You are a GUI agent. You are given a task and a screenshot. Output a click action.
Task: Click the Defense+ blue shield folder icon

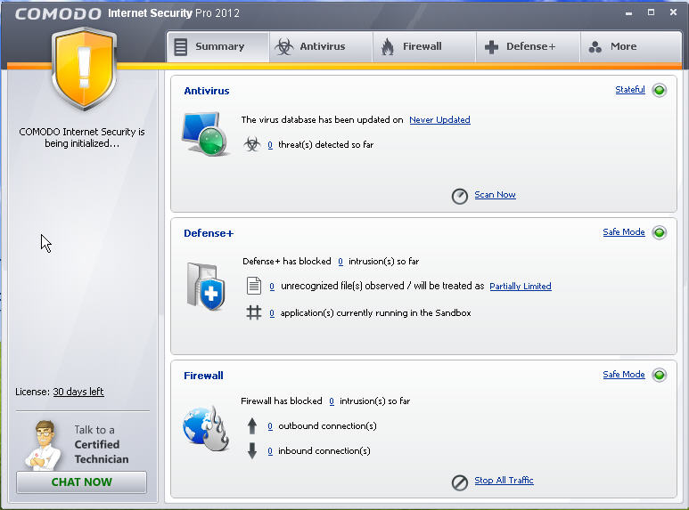pyautogui.click(x=206, y=287)
